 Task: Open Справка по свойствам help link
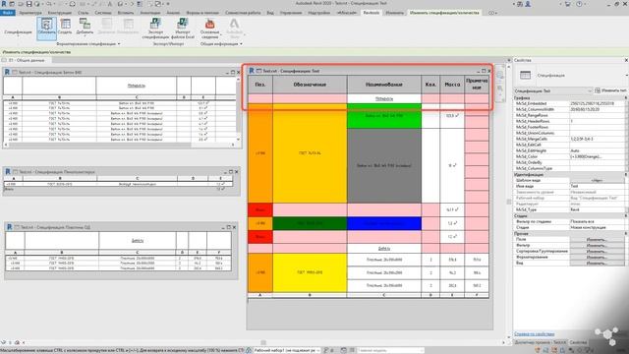pos(535,334)
